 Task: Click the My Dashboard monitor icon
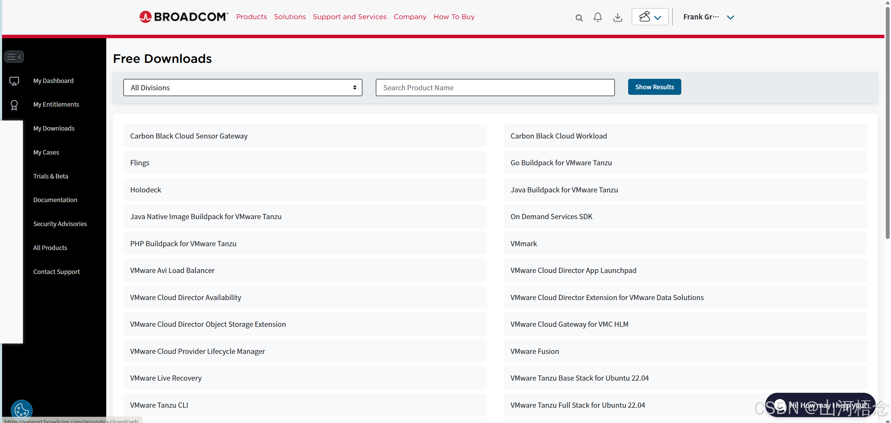(x=14, y=81)
